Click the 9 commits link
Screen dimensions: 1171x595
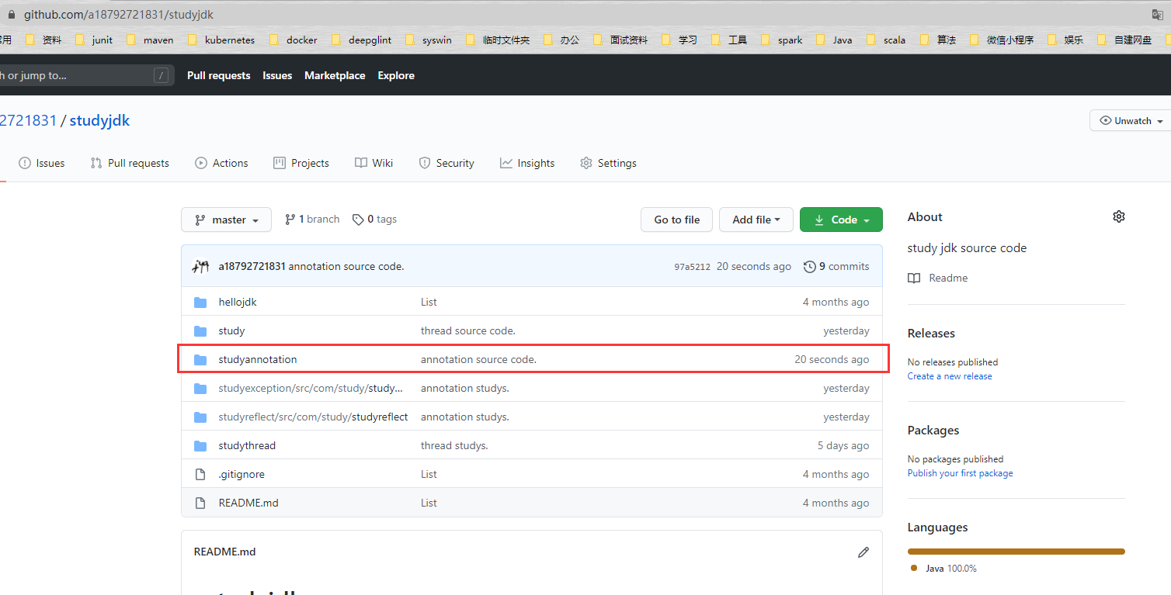(x=836, y=267)
